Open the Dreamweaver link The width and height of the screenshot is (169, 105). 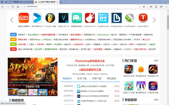[103, 35]
